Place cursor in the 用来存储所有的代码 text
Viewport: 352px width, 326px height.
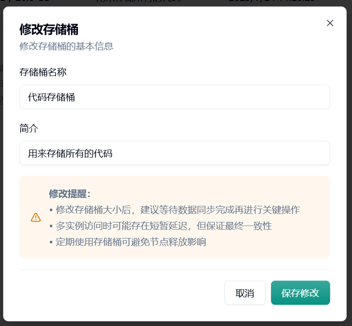pos(70,154)
